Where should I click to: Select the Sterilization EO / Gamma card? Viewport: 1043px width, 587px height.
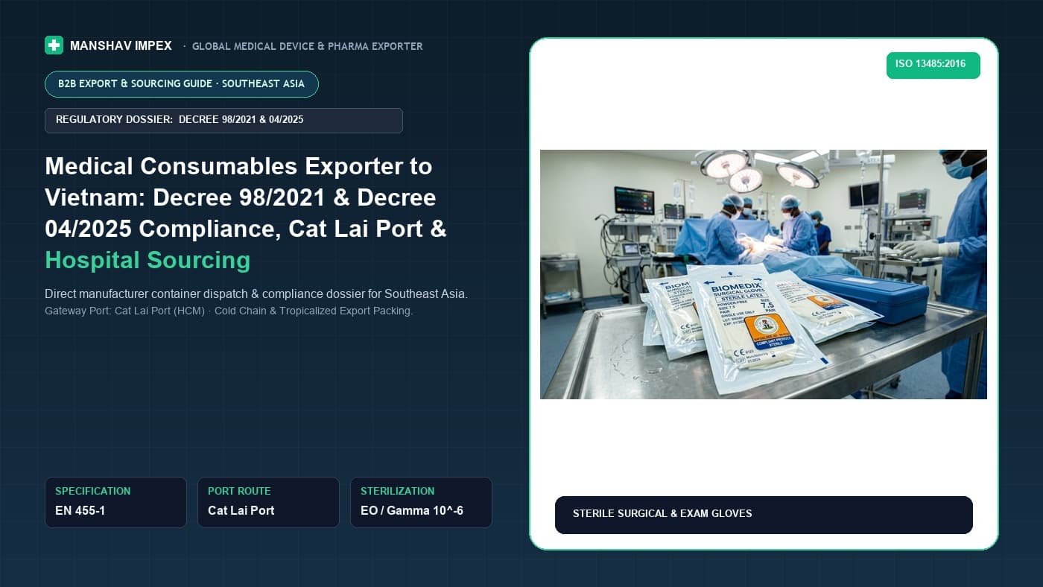point(421,502)
